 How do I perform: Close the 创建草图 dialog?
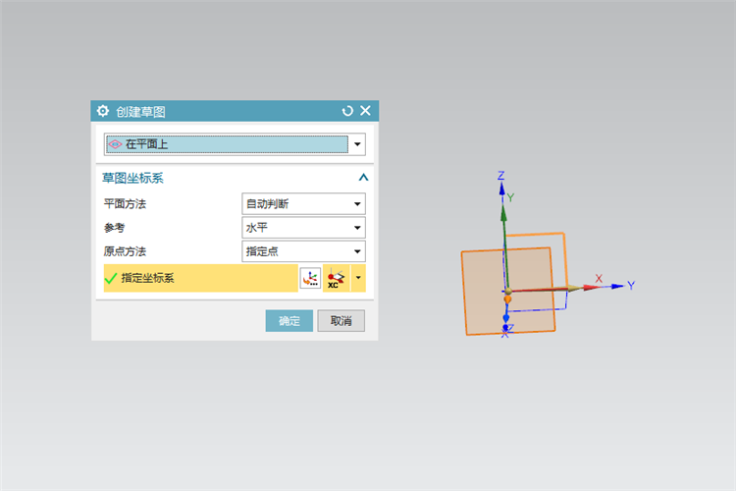tap(365, 110)
